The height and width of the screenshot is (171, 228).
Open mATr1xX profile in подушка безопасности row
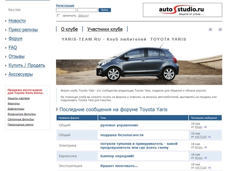(201, 137)
